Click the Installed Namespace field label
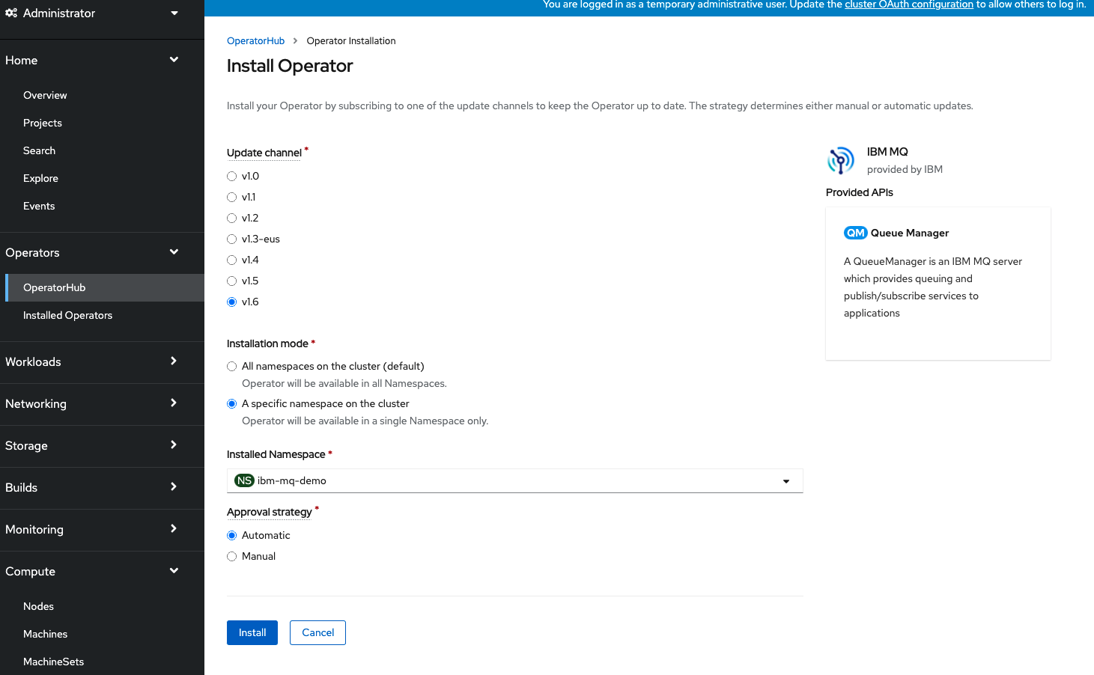 pos(276,455)
